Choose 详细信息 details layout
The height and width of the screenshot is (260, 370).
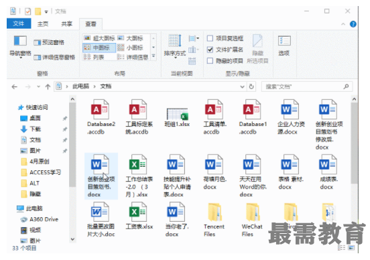(x=133, y=57)
